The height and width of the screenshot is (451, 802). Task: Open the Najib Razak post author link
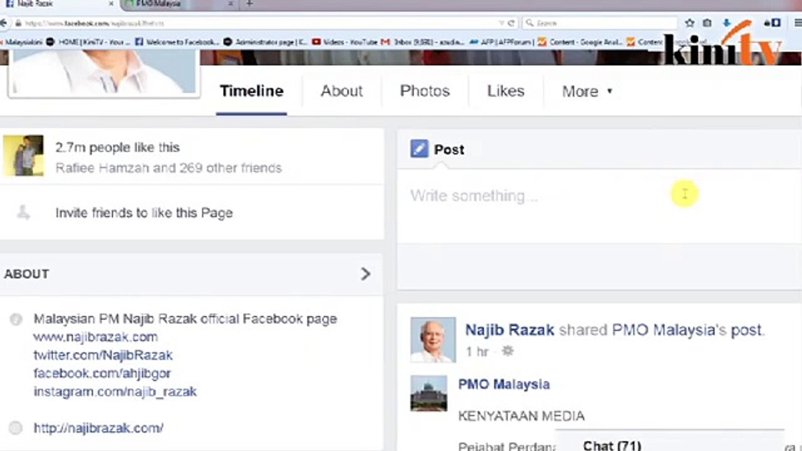pos(509,330)
